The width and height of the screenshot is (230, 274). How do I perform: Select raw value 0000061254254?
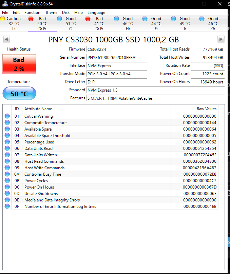tap(199, 148)
